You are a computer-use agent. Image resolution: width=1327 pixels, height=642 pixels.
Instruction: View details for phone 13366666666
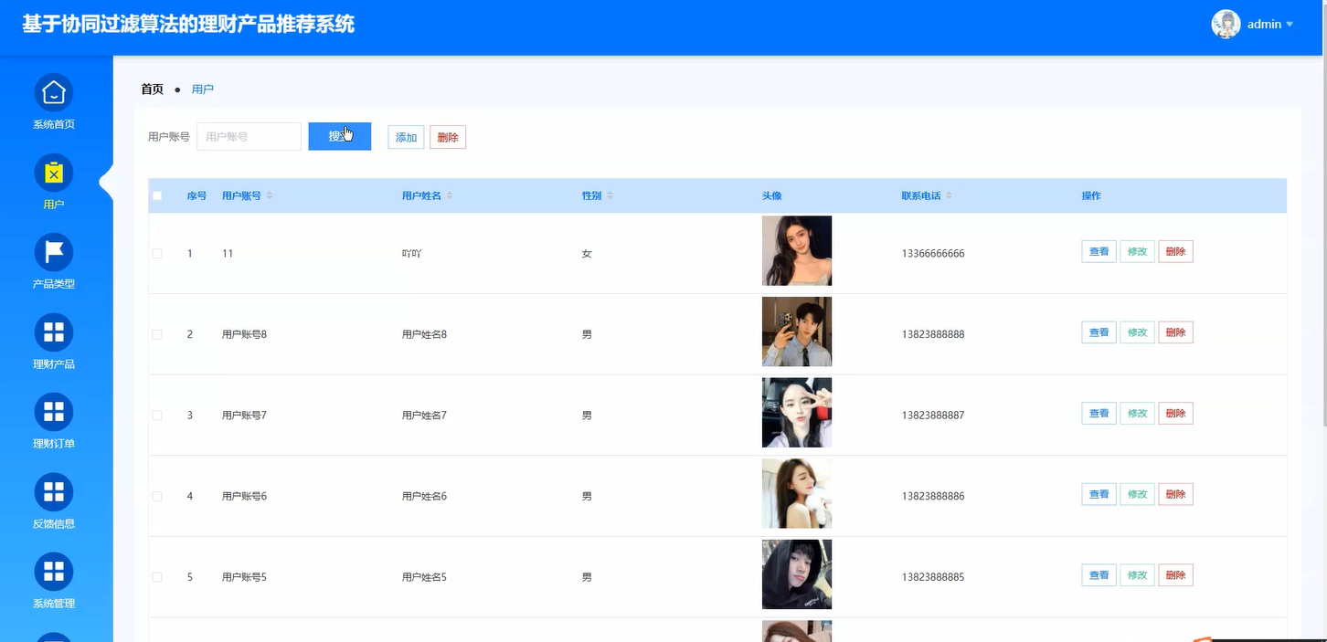click(1099, 252)
